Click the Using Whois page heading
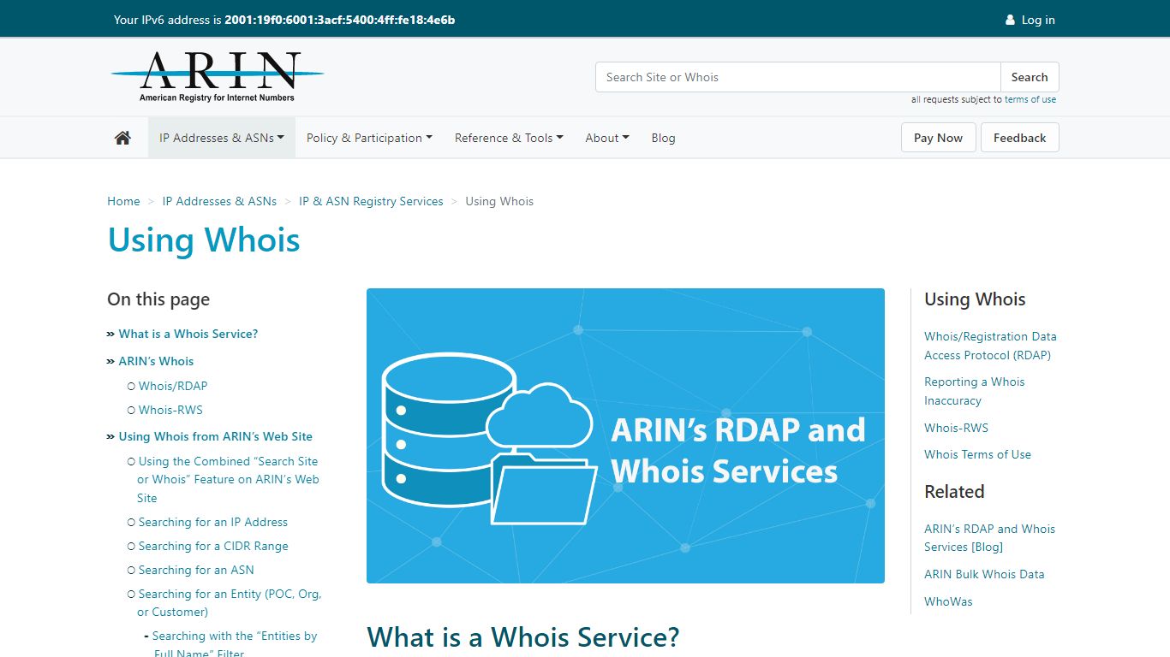Screen dimensions: 1170x657 pos(204,240)
